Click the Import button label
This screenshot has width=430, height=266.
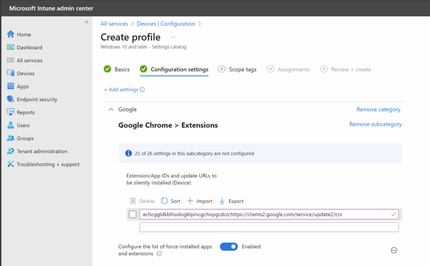(205, 201)
